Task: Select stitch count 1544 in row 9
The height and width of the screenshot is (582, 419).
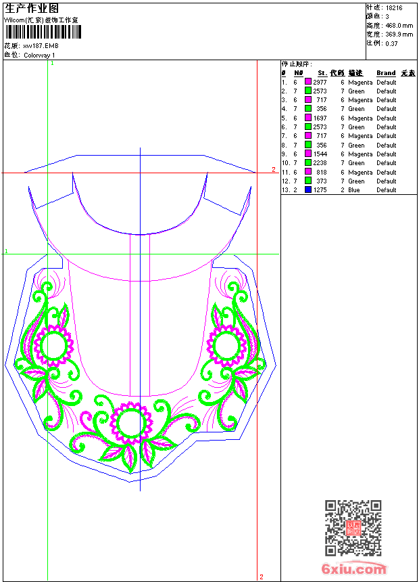Action: 320,154
